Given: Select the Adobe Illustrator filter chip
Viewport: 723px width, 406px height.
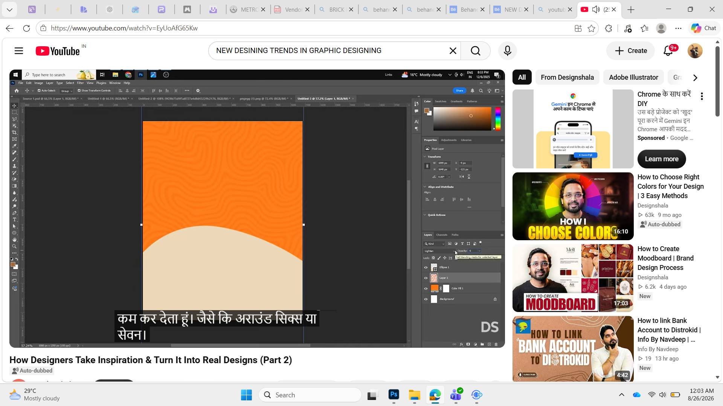Looking at the screenshot, I should pyautogui.click(x=633, y=77).
